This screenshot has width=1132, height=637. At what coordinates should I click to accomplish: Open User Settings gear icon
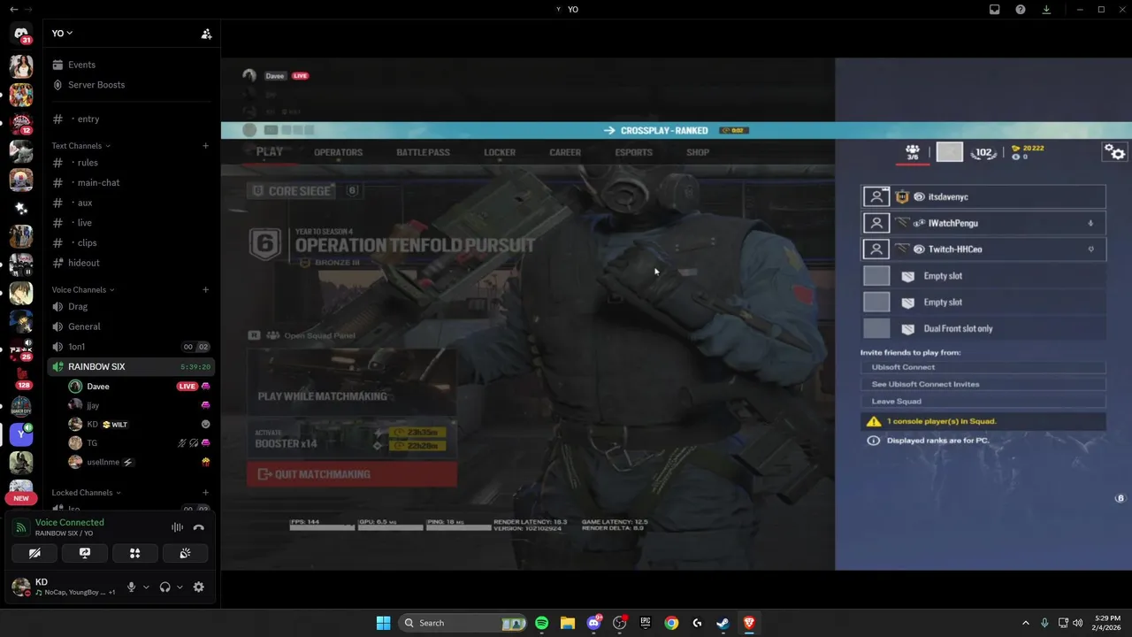[x=199, y=587]
